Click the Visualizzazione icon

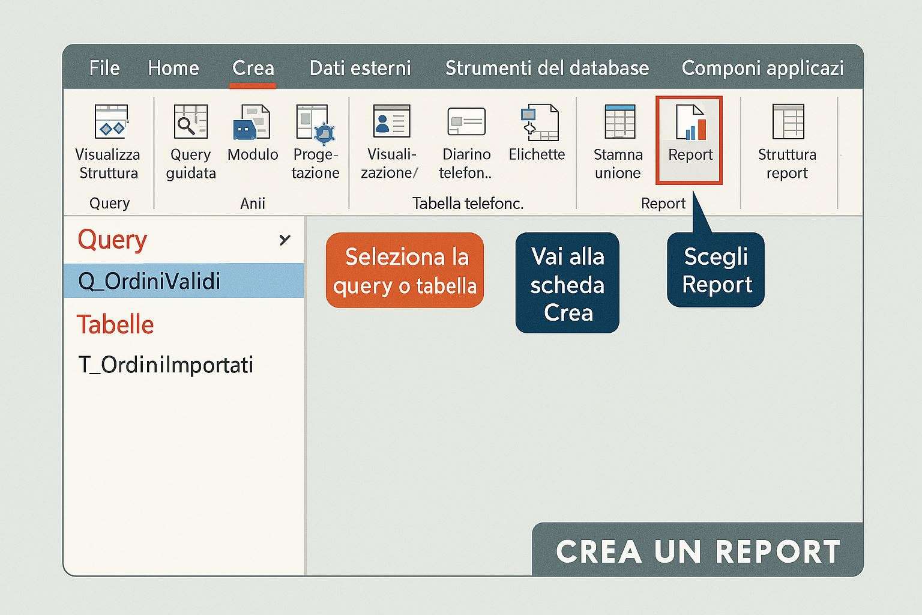point(391,122)
